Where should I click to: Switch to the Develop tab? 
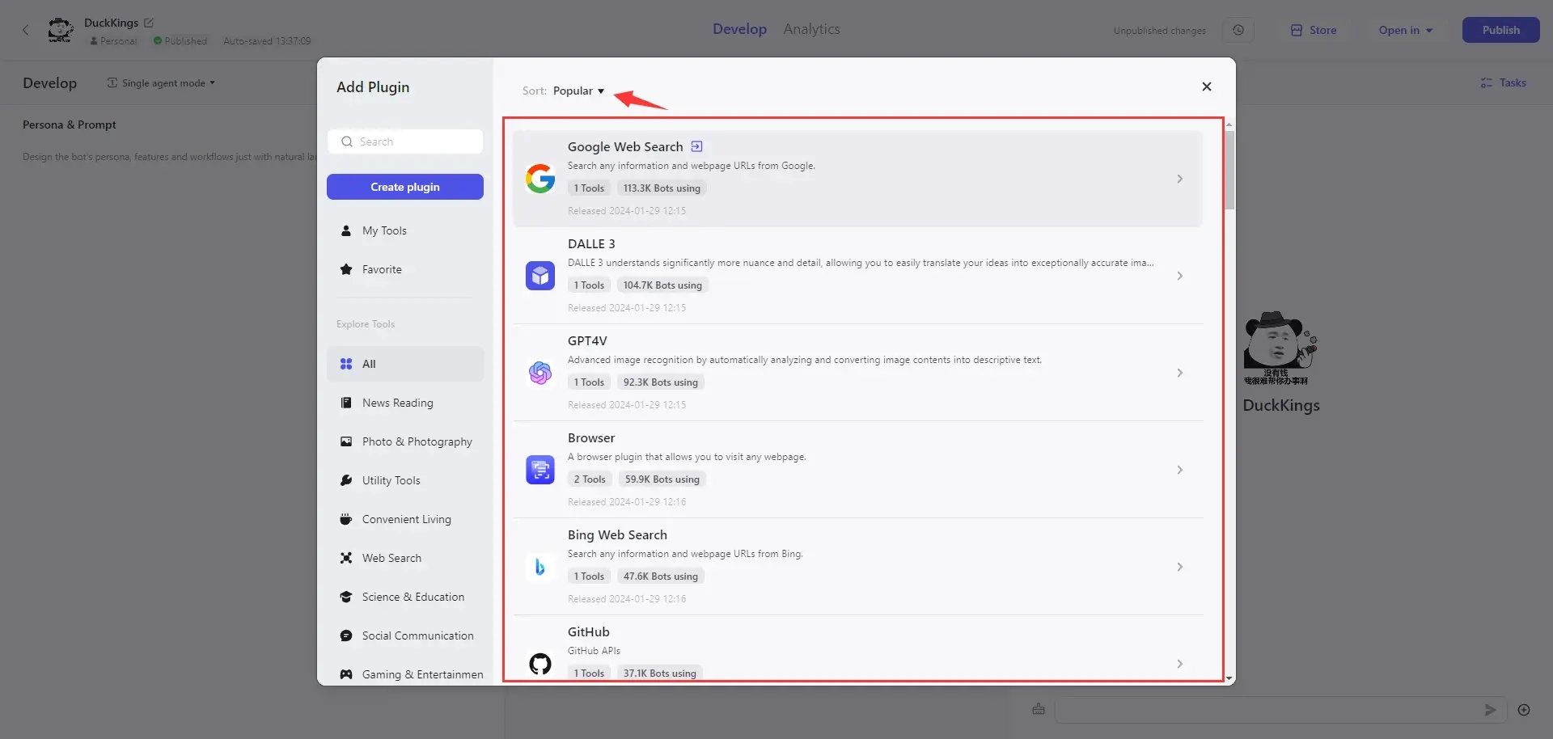(x=739, y=29)
